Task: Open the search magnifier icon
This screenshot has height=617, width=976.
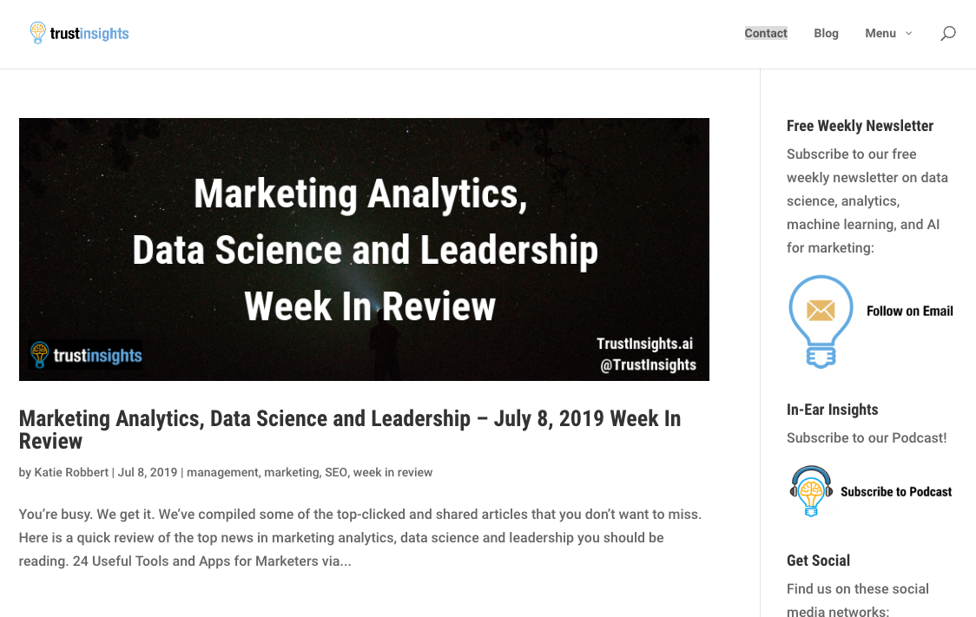Action: tap(947, 34)
